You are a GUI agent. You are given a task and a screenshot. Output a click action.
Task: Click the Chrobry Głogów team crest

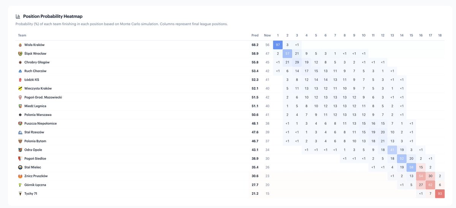pos(20,62)
